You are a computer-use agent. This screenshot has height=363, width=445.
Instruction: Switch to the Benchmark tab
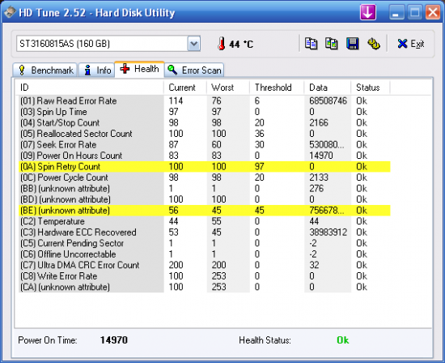tap(45, 70)
